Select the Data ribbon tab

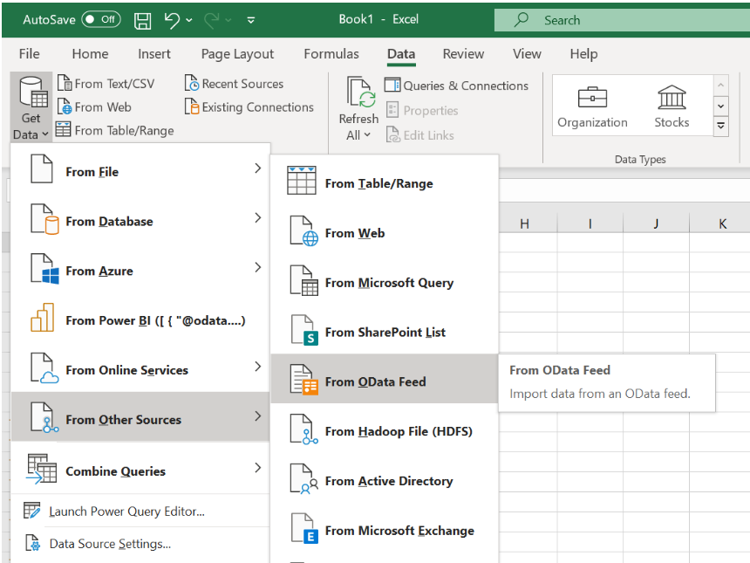(x=401, y=53)
